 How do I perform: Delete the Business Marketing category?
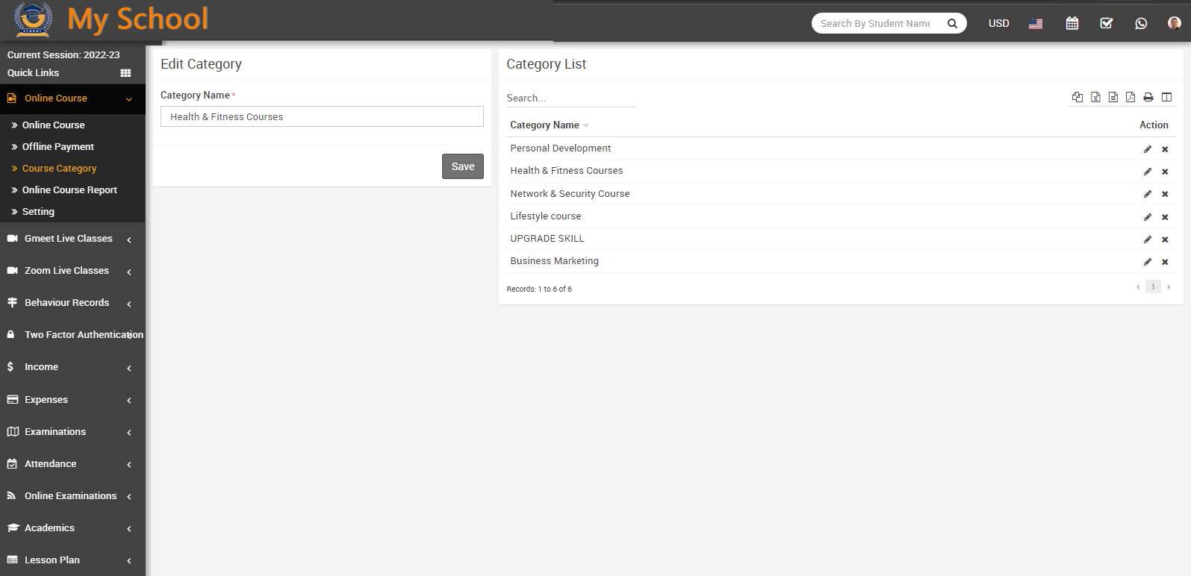(x=1165, y=262)
